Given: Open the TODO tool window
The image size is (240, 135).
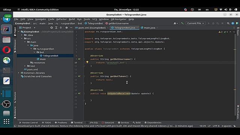Looking at the screenshot, I should pyautogui.click(x=46, y=123).
